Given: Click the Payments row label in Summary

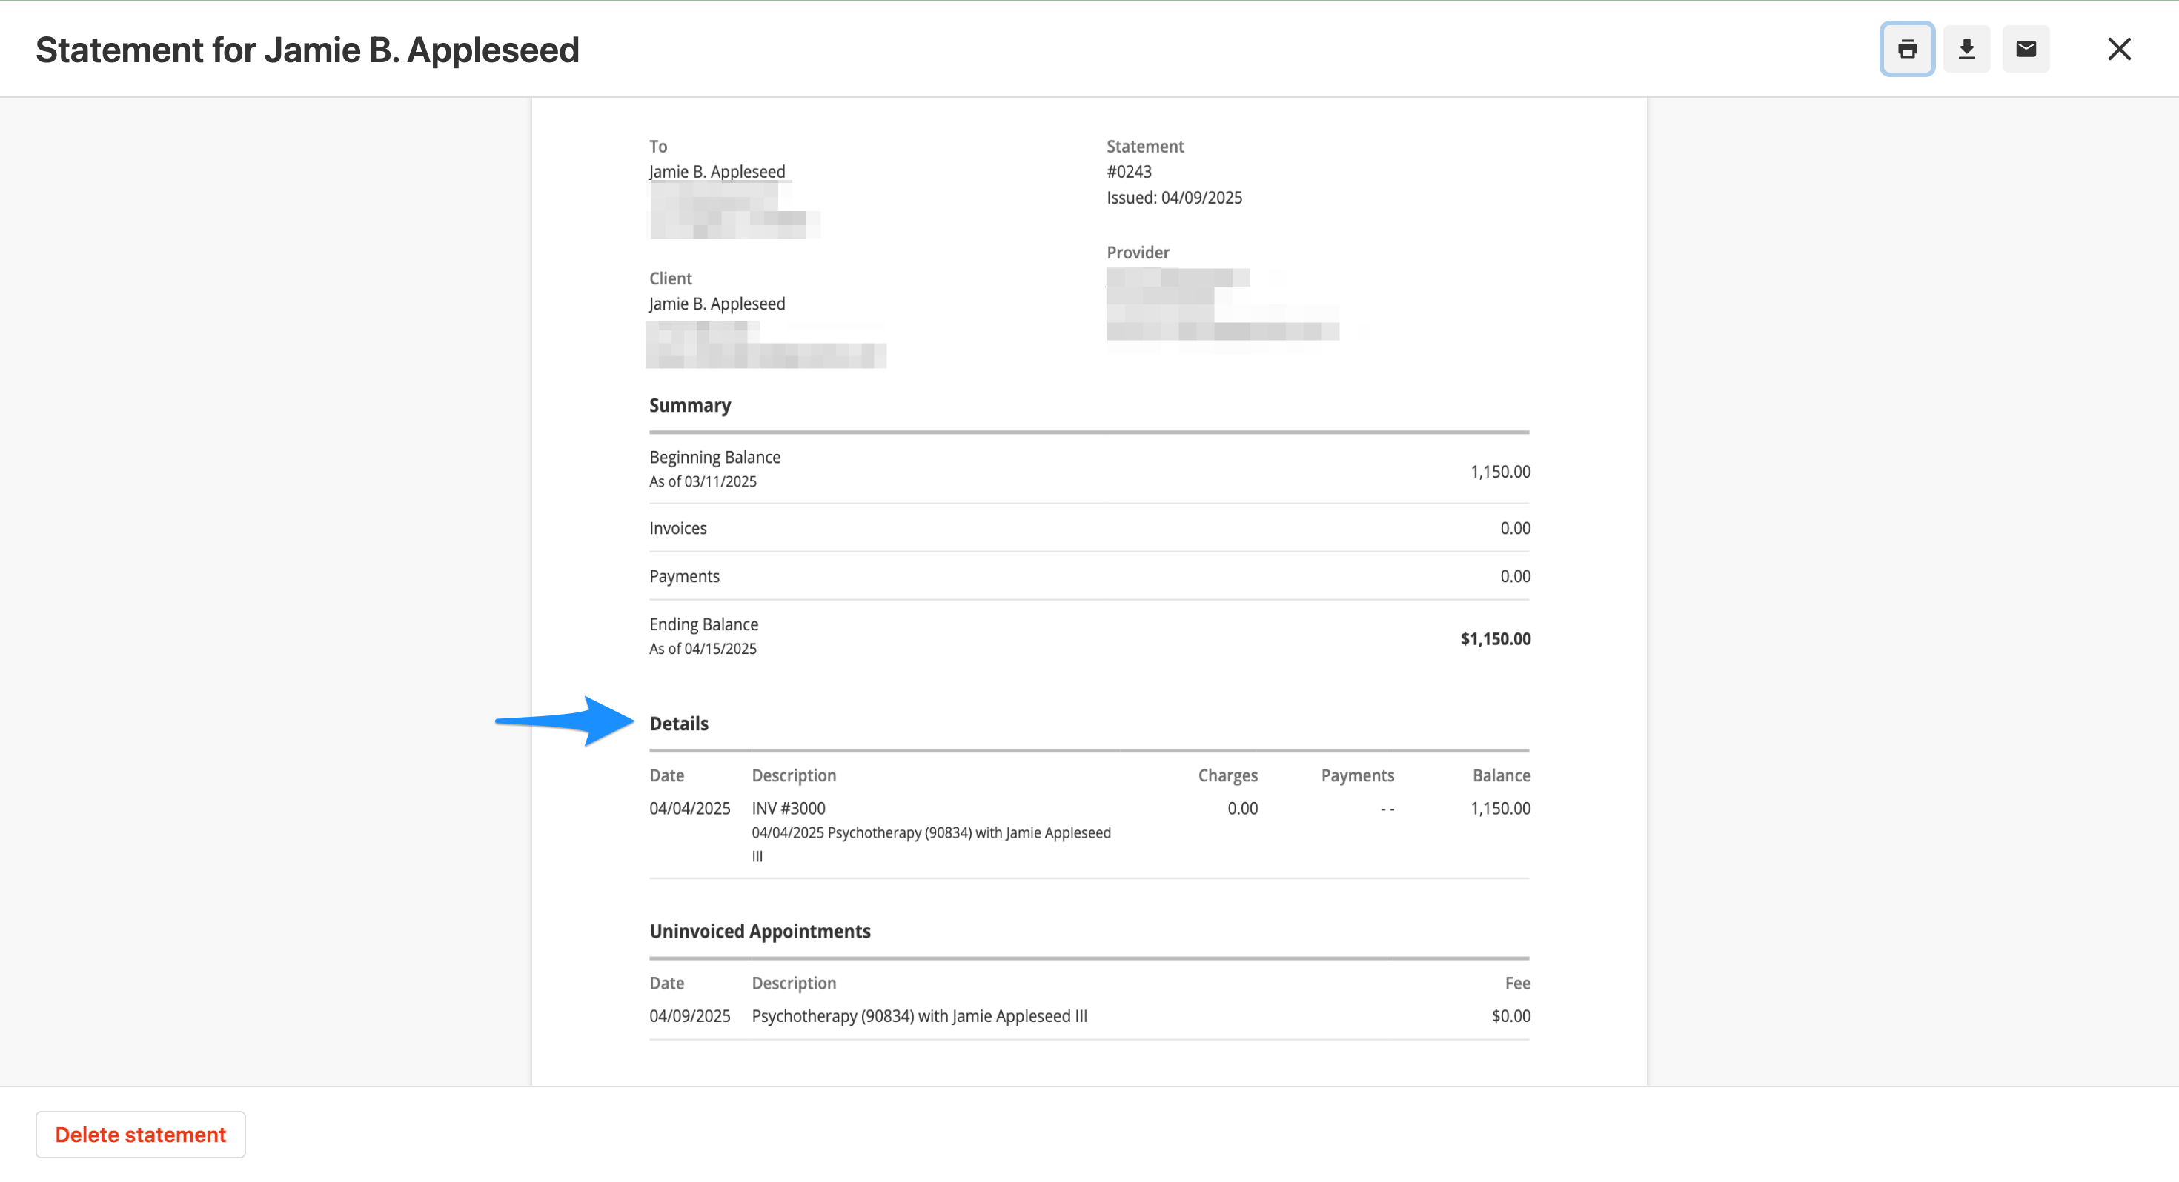Looking at the screenshot, I should [684, 577].
